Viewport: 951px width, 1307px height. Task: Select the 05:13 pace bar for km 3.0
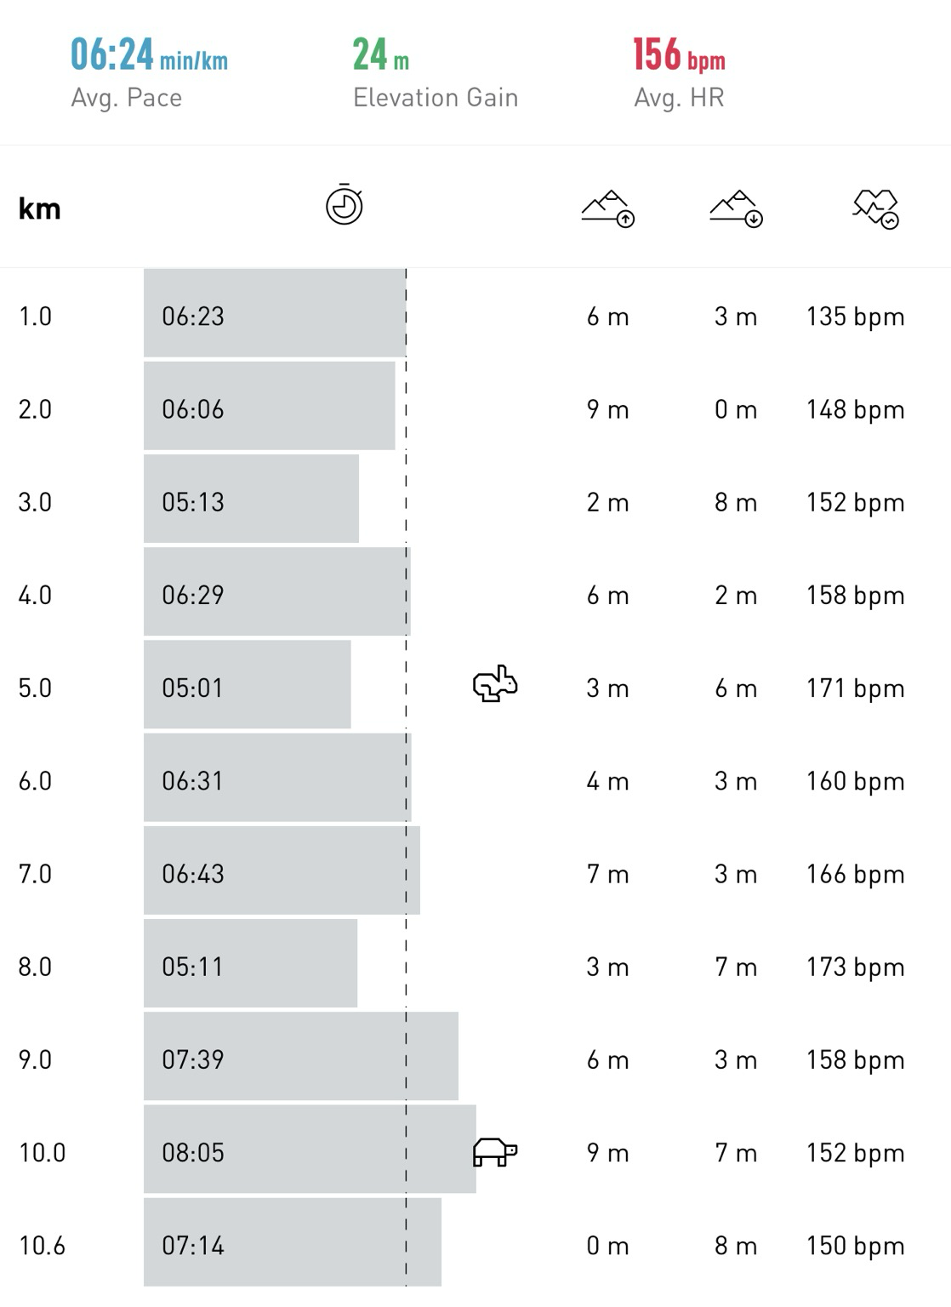[x=251, y=499]
